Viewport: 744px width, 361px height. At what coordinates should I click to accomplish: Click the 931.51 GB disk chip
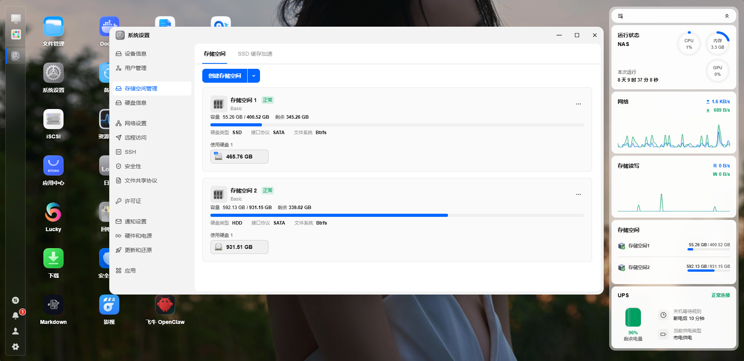click(239, 247)
